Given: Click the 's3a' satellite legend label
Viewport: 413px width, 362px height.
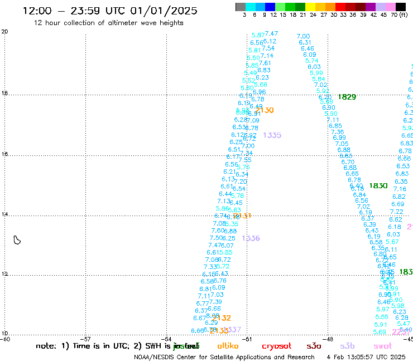Looking at the screenshot, I should 314,346.
